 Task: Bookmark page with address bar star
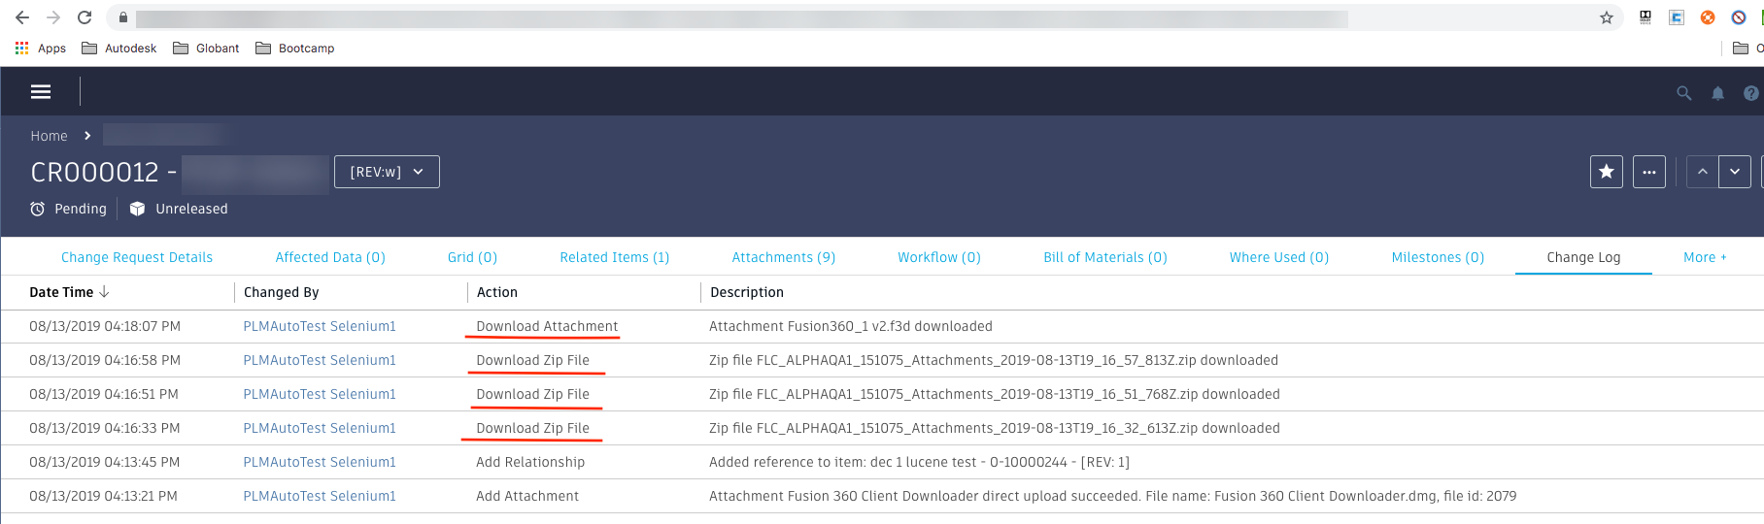tap(1607, 17)
